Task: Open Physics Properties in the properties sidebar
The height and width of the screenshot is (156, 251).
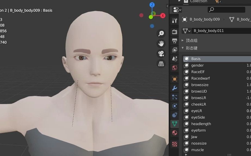Action: (174, 106)
